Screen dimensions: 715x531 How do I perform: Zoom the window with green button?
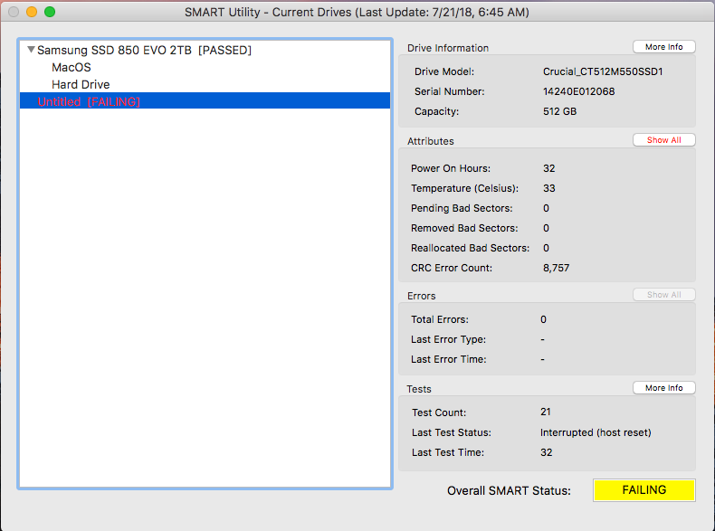click(x=50, y=12)
